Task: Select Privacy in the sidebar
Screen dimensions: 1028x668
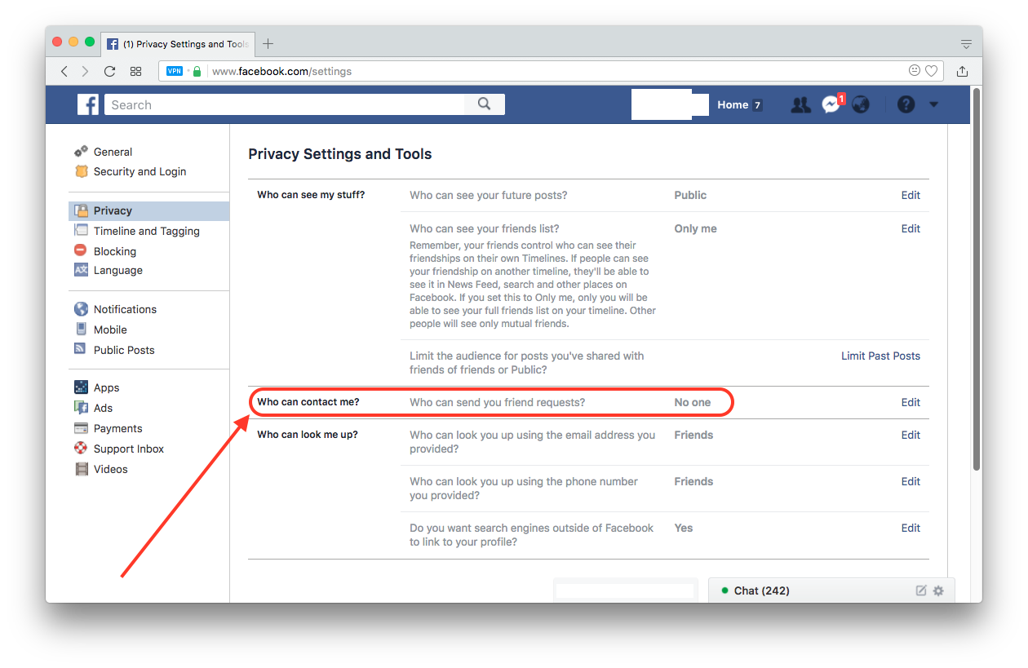Action: pyautogui.click(x=148, y=210)
